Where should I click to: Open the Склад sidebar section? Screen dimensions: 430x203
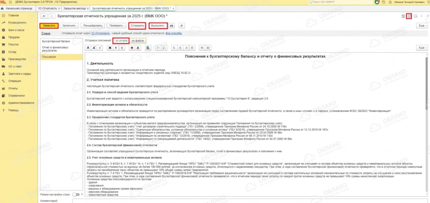coord(12,52)
